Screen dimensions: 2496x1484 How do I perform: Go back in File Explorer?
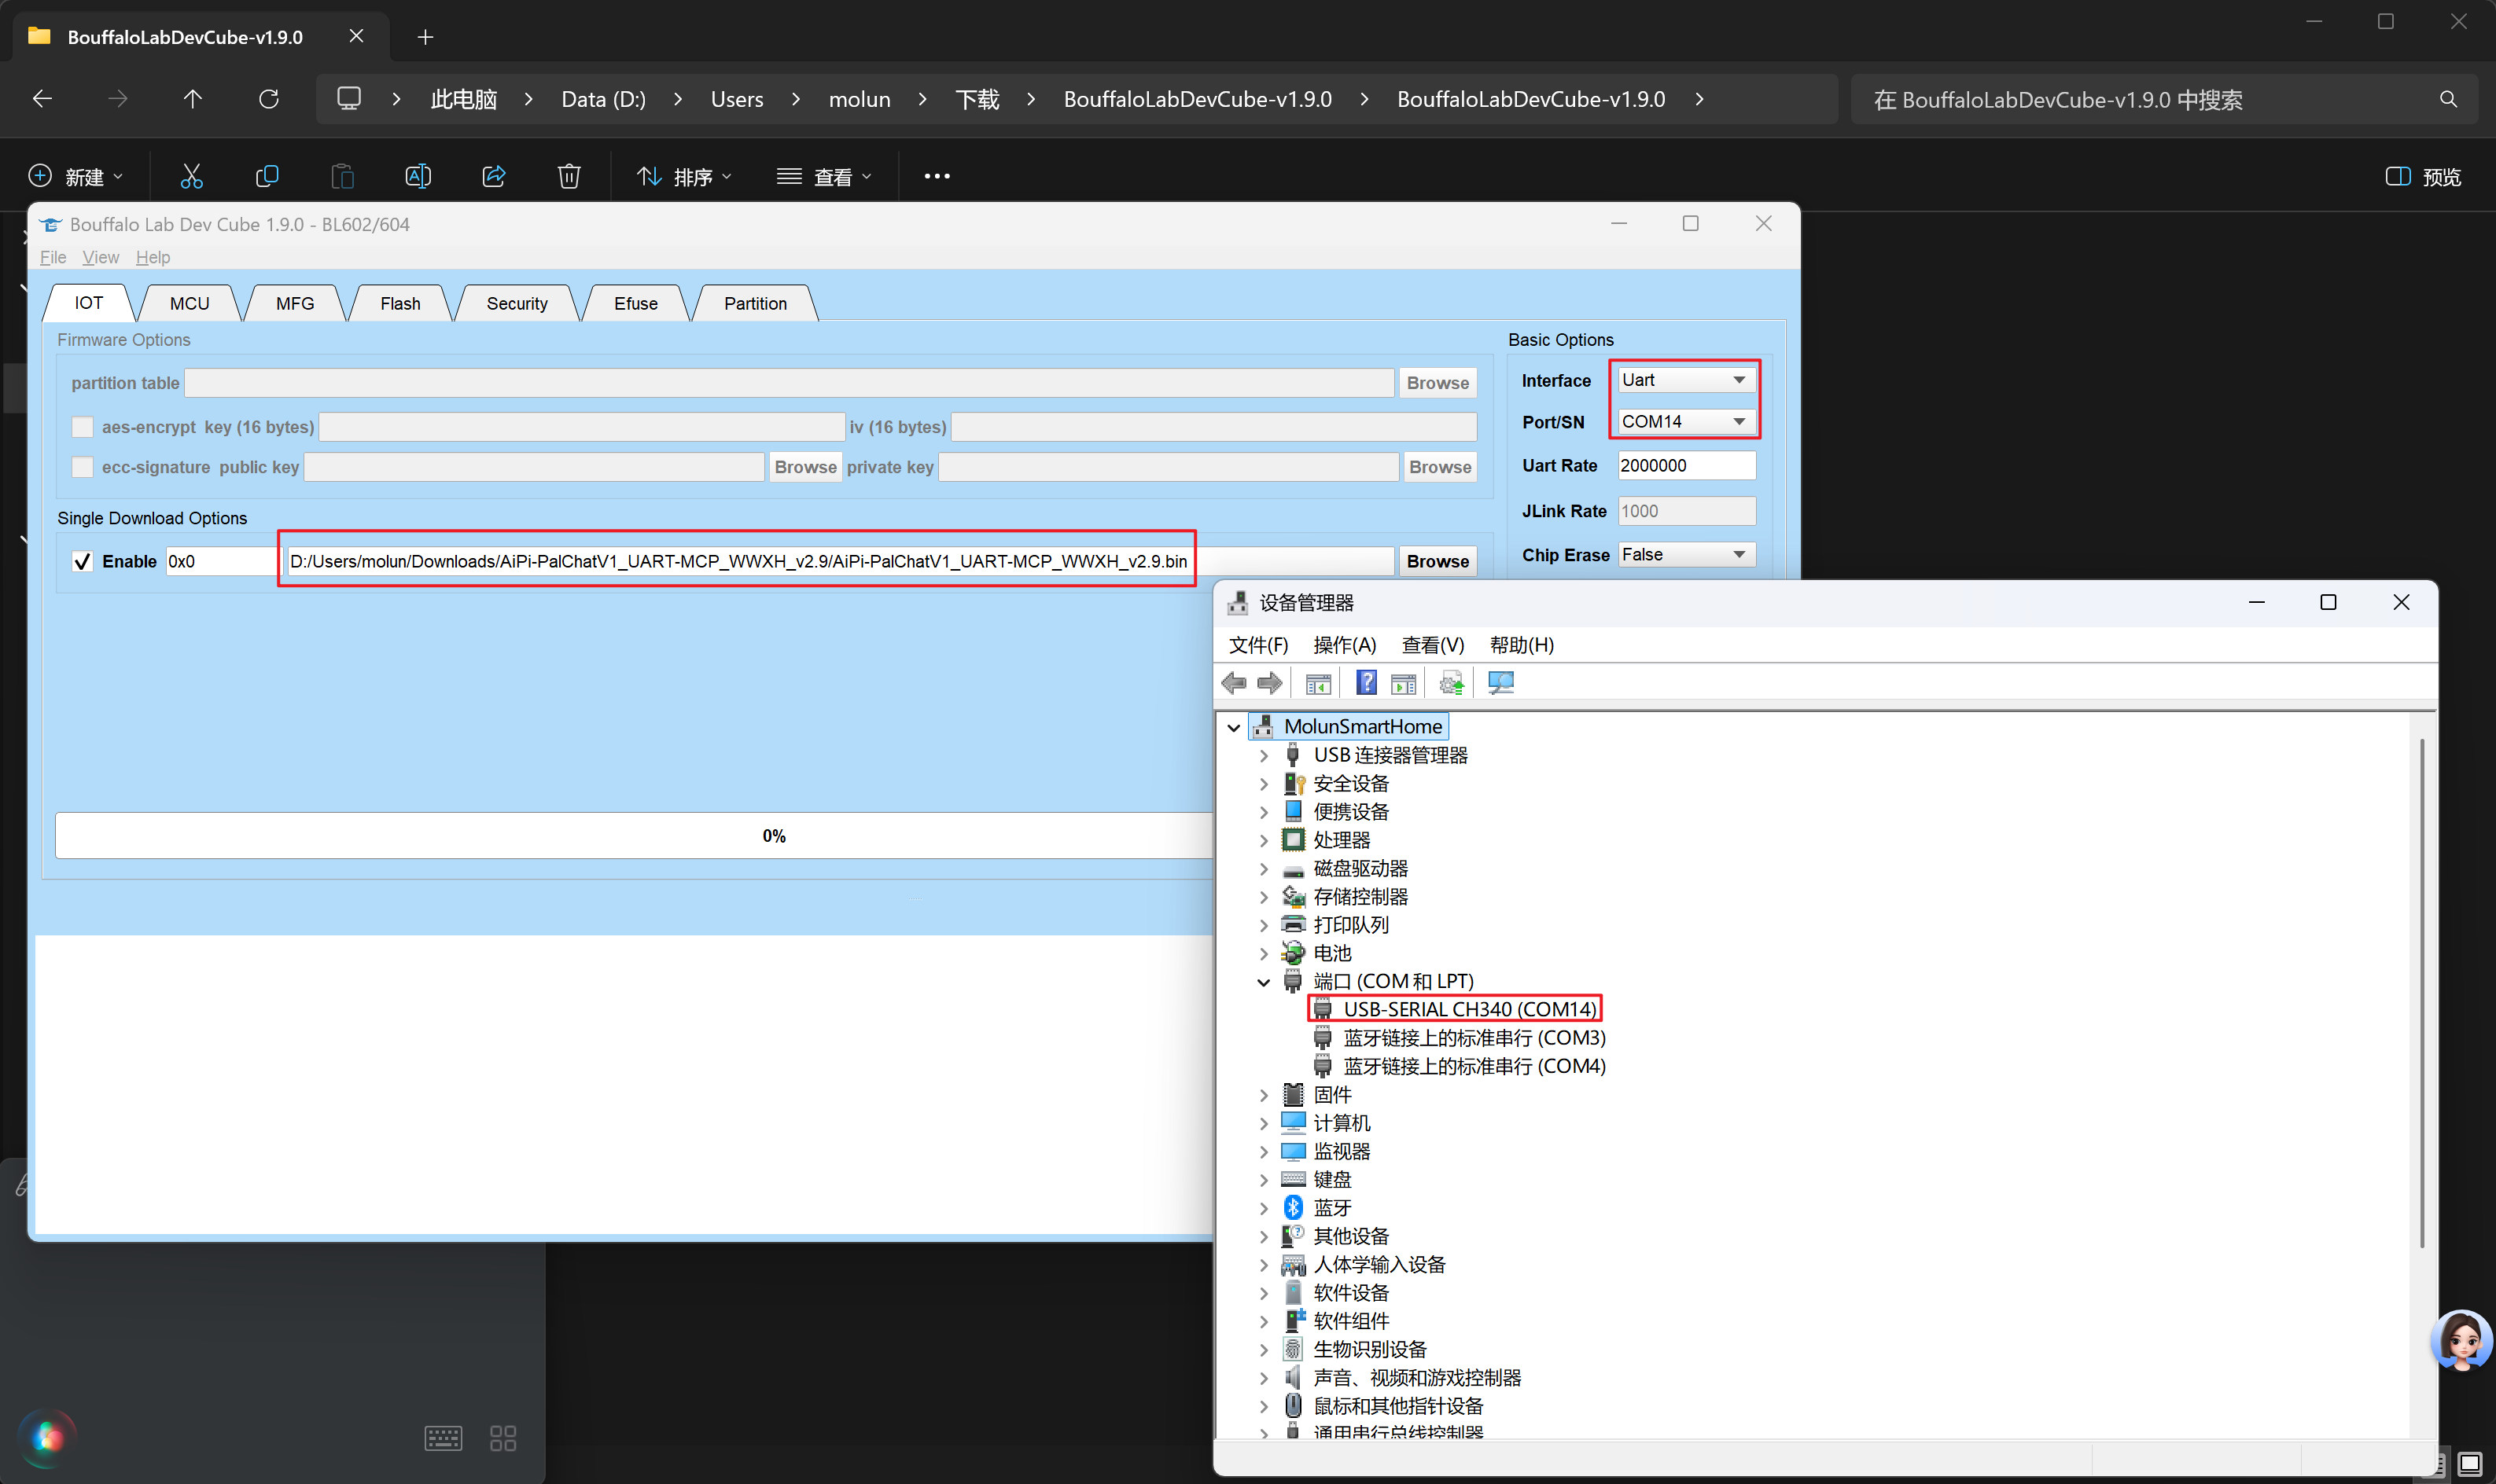tap(42, 99)
